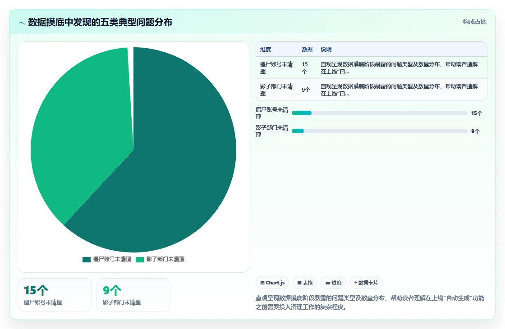Click the 僵尸账号未清理 legend label
Image resolution: width=505 pixels, height=329 pixels.
point(112,259)
